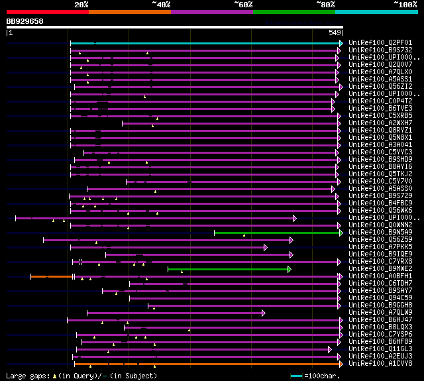Click the green arrowhead ending the B9N5A9 alignment

click(x=341, y=233)
